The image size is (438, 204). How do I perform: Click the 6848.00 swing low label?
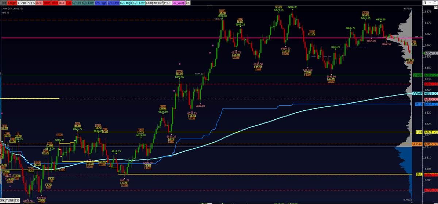click(x=331, y=77)
